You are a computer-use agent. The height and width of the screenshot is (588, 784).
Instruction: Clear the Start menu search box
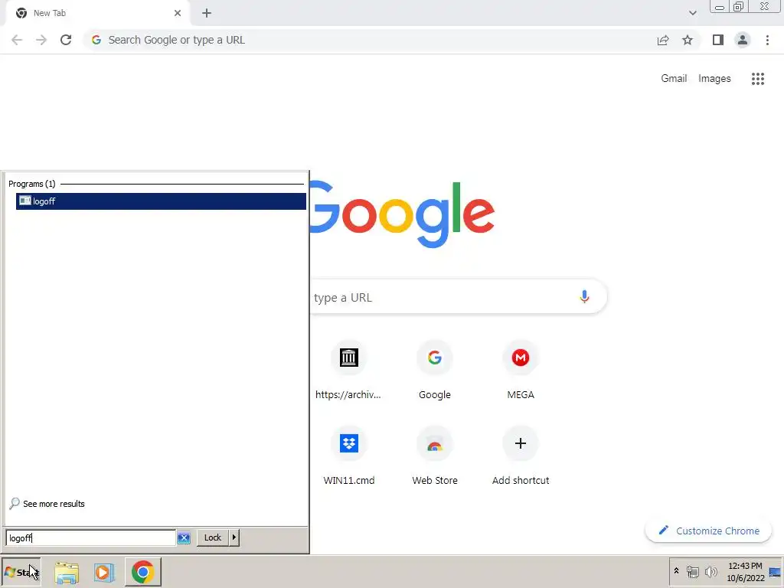coord(184,538)
